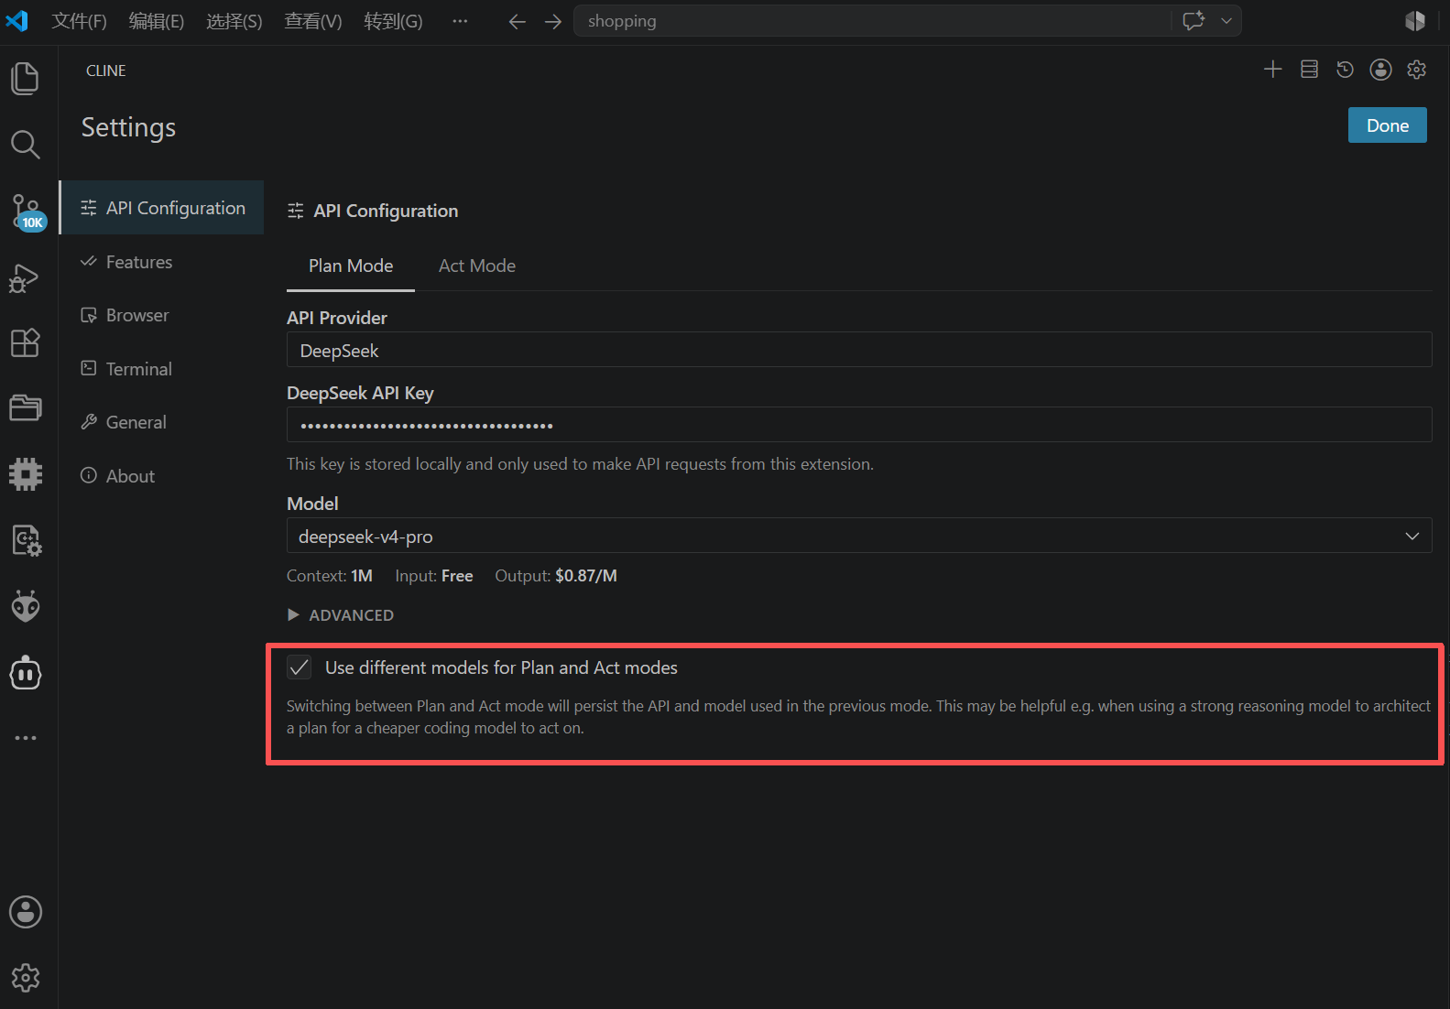Open the 编辑(E) menu
This screenshot has height=1009, width=1450.
(157, 21)
